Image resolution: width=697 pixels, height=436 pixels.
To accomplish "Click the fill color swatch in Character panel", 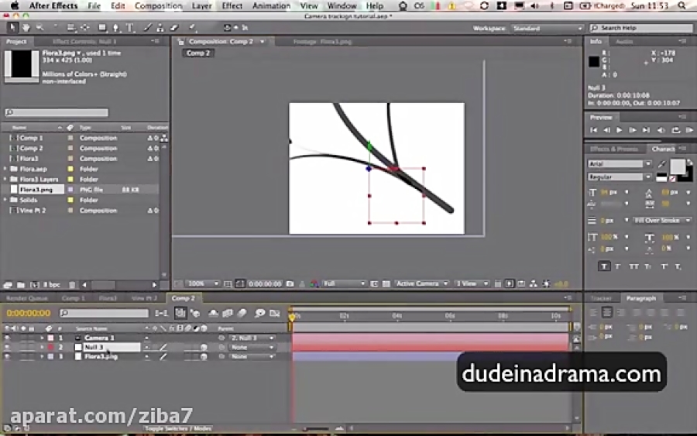I will (678, 167).
